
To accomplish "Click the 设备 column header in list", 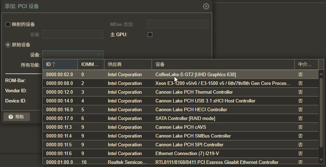I will click(x=223, y=65).
